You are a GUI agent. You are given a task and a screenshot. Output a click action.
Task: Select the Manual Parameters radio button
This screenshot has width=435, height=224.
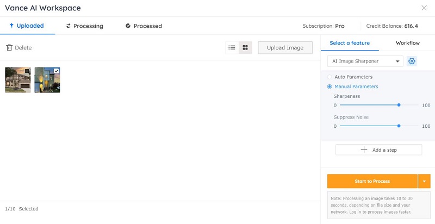point(330,86)
